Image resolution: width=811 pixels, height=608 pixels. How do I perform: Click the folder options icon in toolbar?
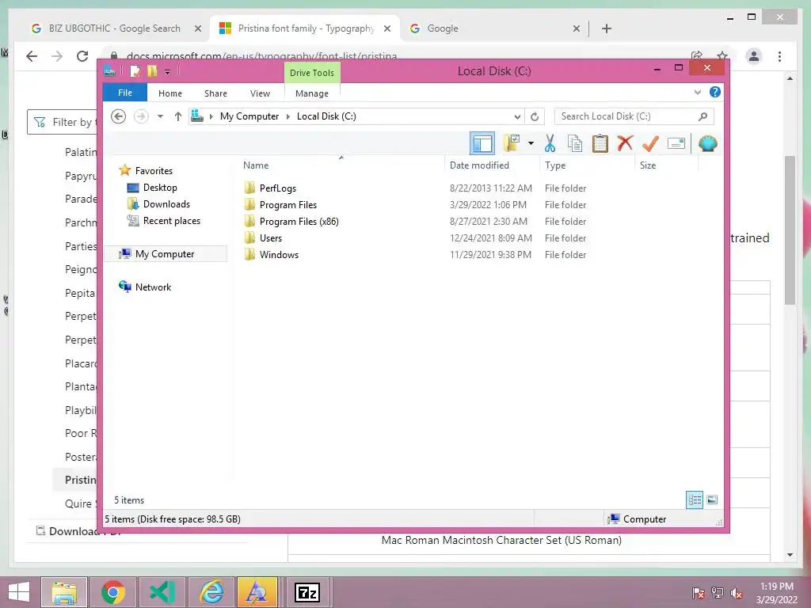point(512,143)
